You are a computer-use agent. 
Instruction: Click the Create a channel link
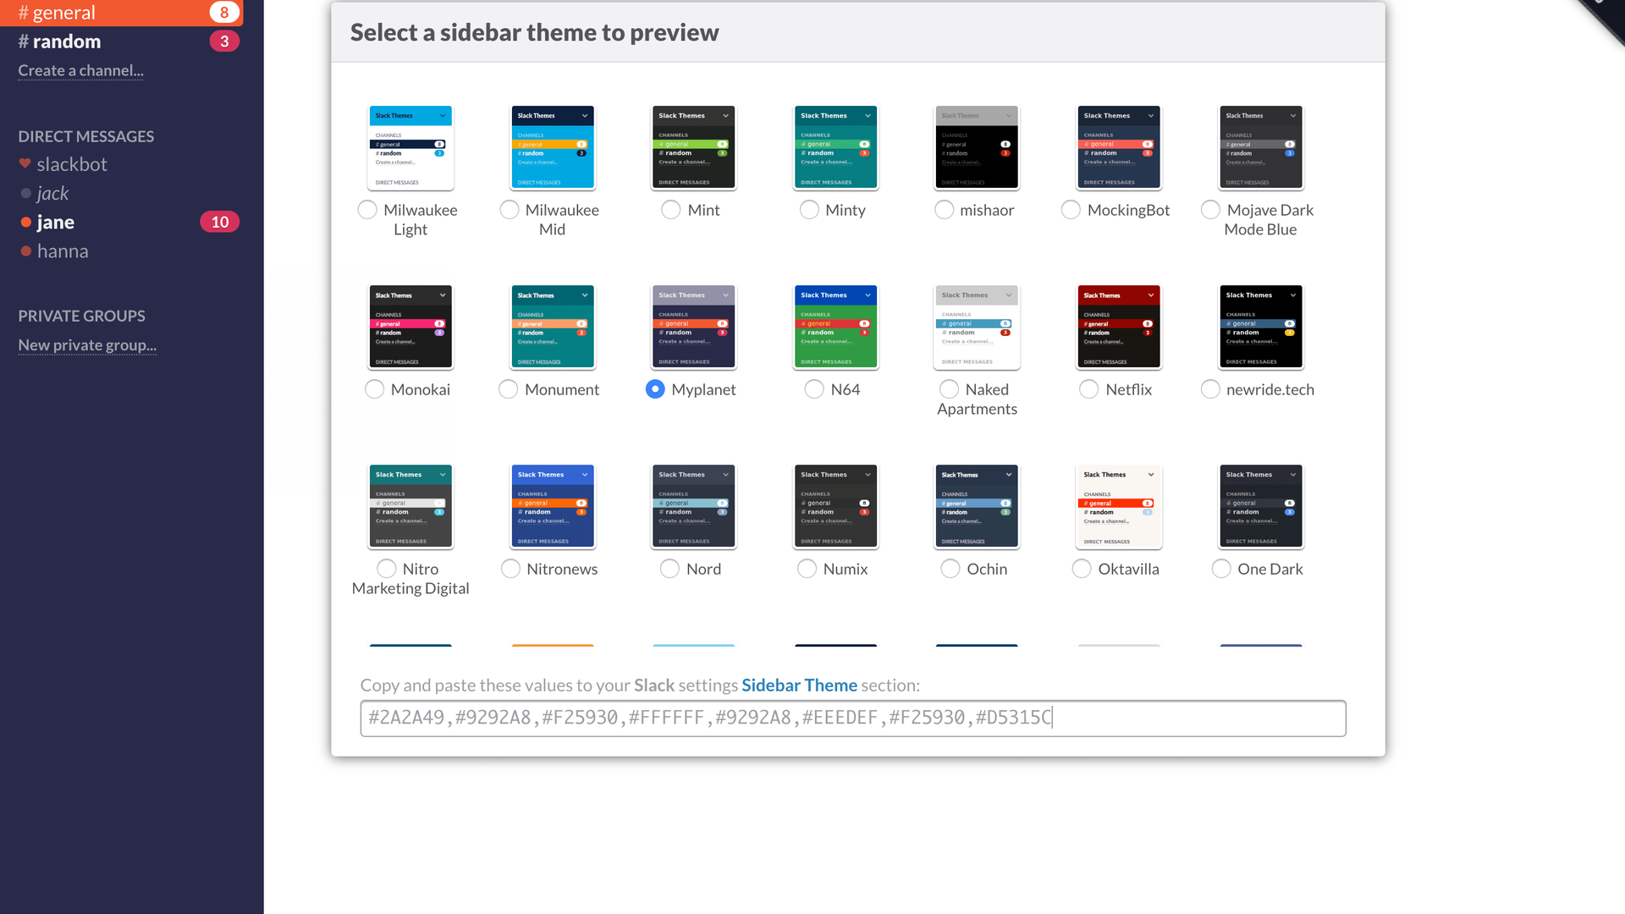80,71
